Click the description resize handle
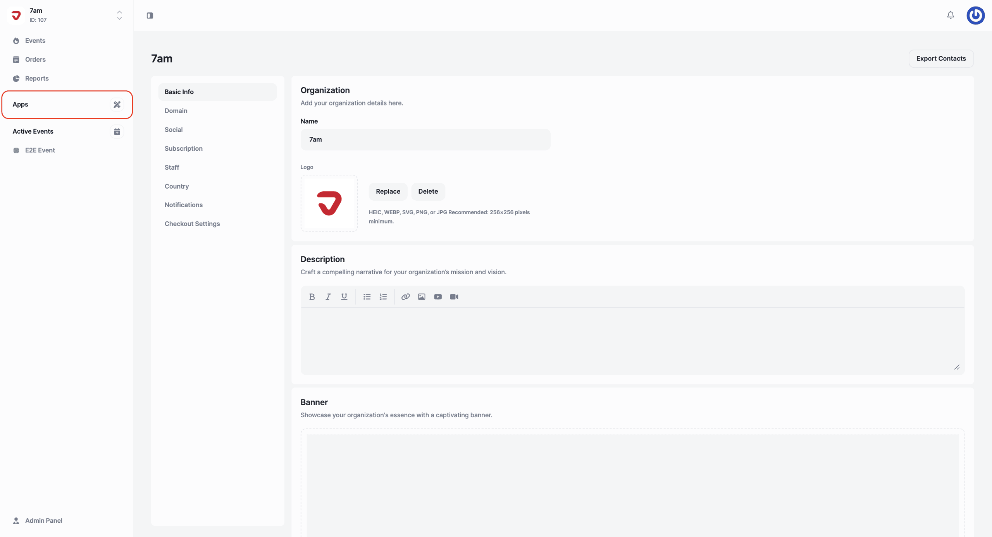992x537 pixels. 957,367
